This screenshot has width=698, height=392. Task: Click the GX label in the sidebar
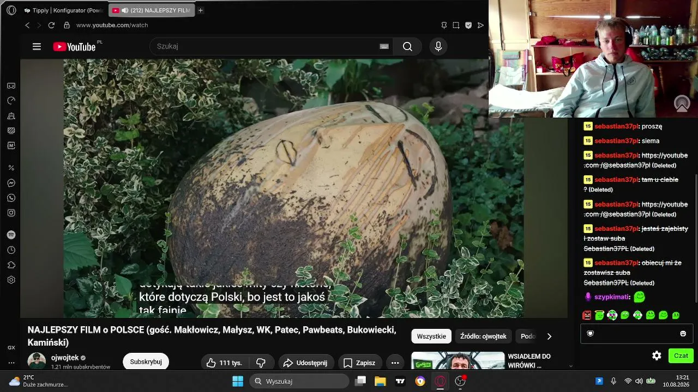pyautogui.click(x=11, y=347)
